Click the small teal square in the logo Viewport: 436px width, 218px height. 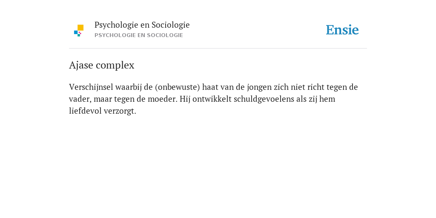[79, 35]
